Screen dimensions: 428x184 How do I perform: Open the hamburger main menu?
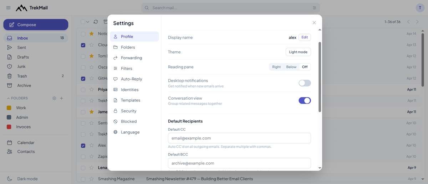click(8, 8)
